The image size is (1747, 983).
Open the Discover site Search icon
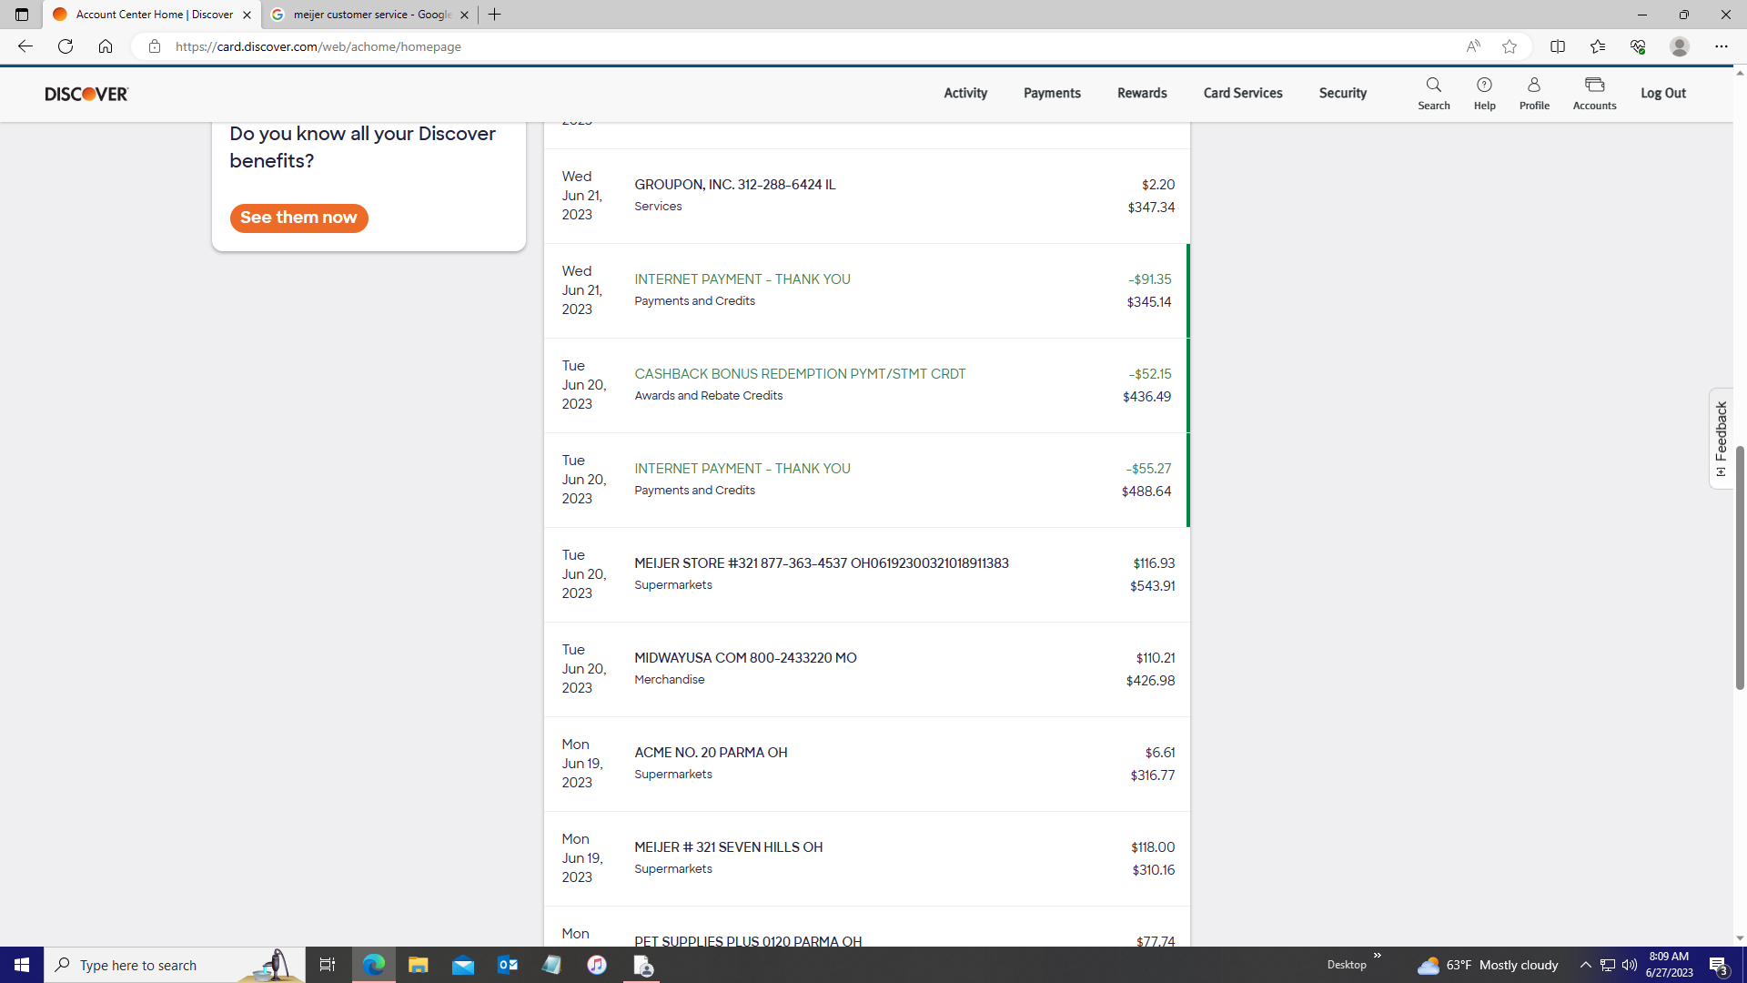coord(1433,93)
